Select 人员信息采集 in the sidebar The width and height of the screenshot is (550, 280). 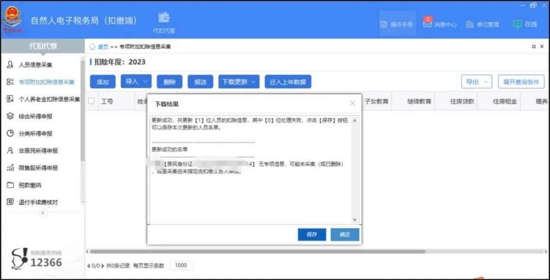35,65
